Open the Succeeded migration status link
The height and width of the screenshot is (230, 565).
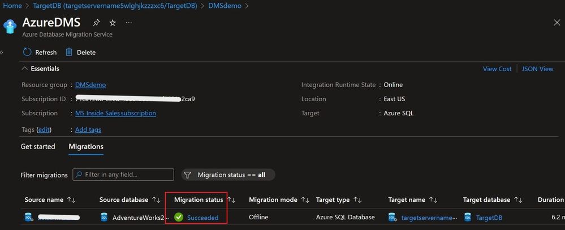(x=203, y=218)
